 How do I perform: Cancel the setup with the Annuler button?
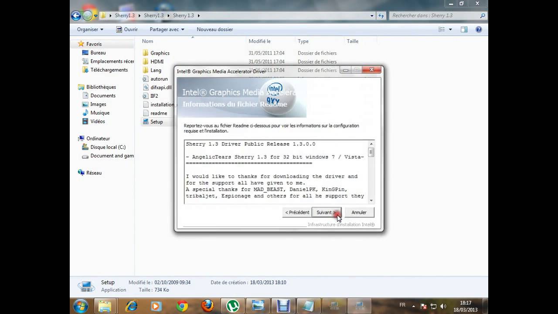359,212
